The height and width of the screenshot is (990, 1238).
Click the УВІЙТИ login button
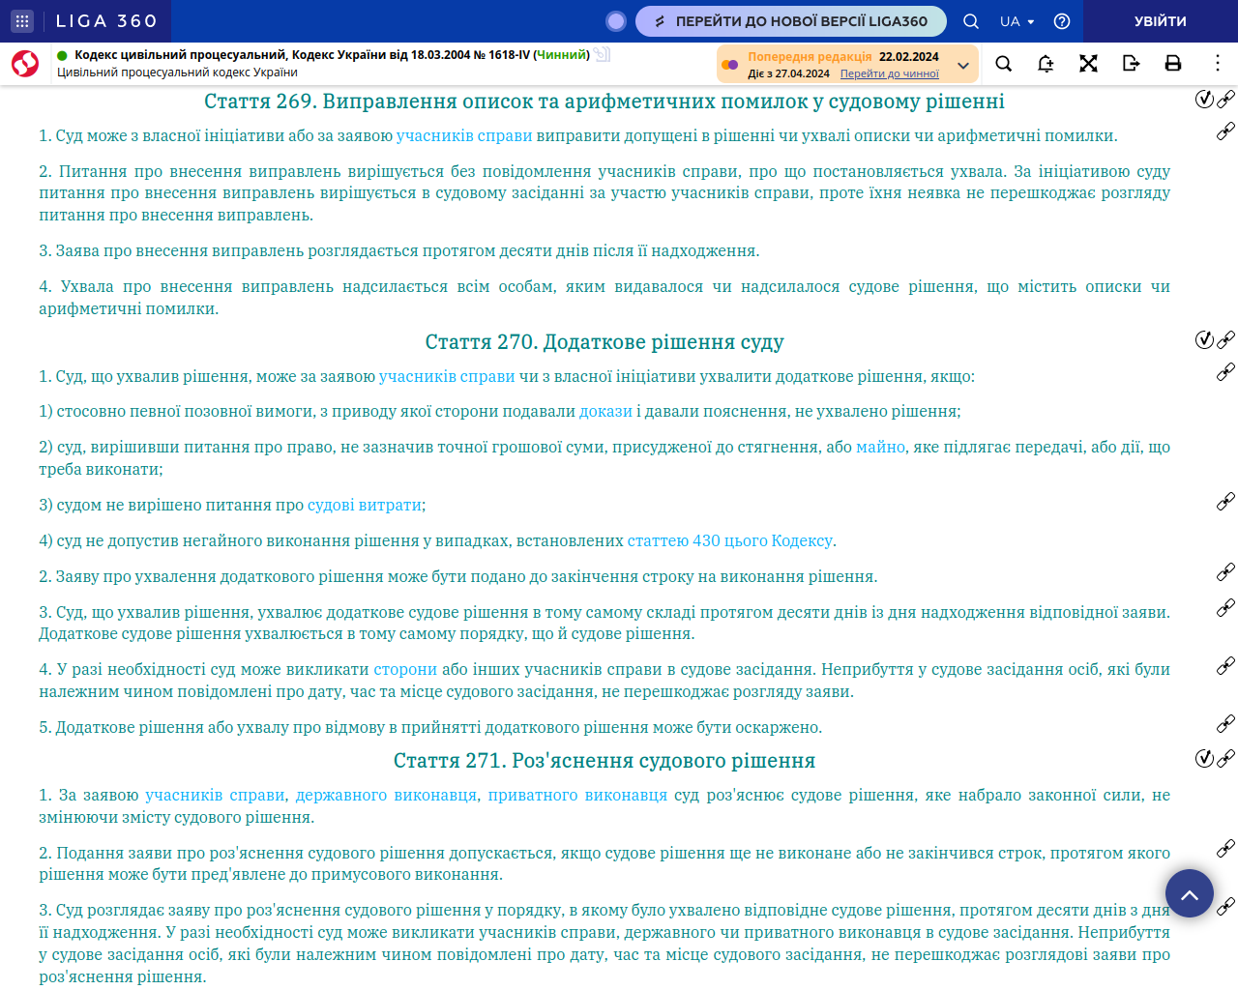pos(1161,21)
